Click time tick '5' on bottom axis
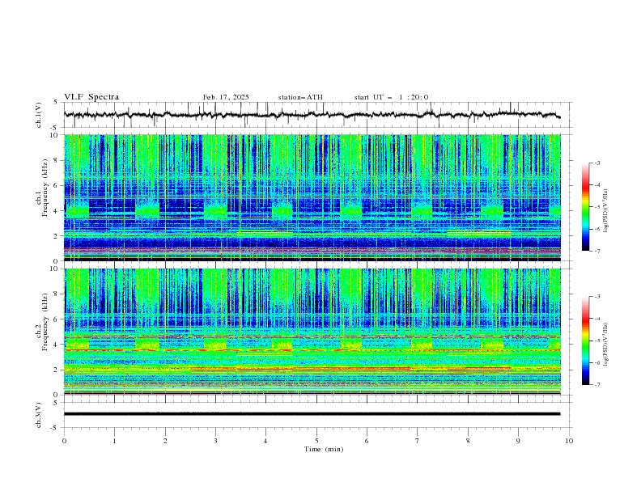The height and width of the screenshot is (495, 641). point(316,441)
